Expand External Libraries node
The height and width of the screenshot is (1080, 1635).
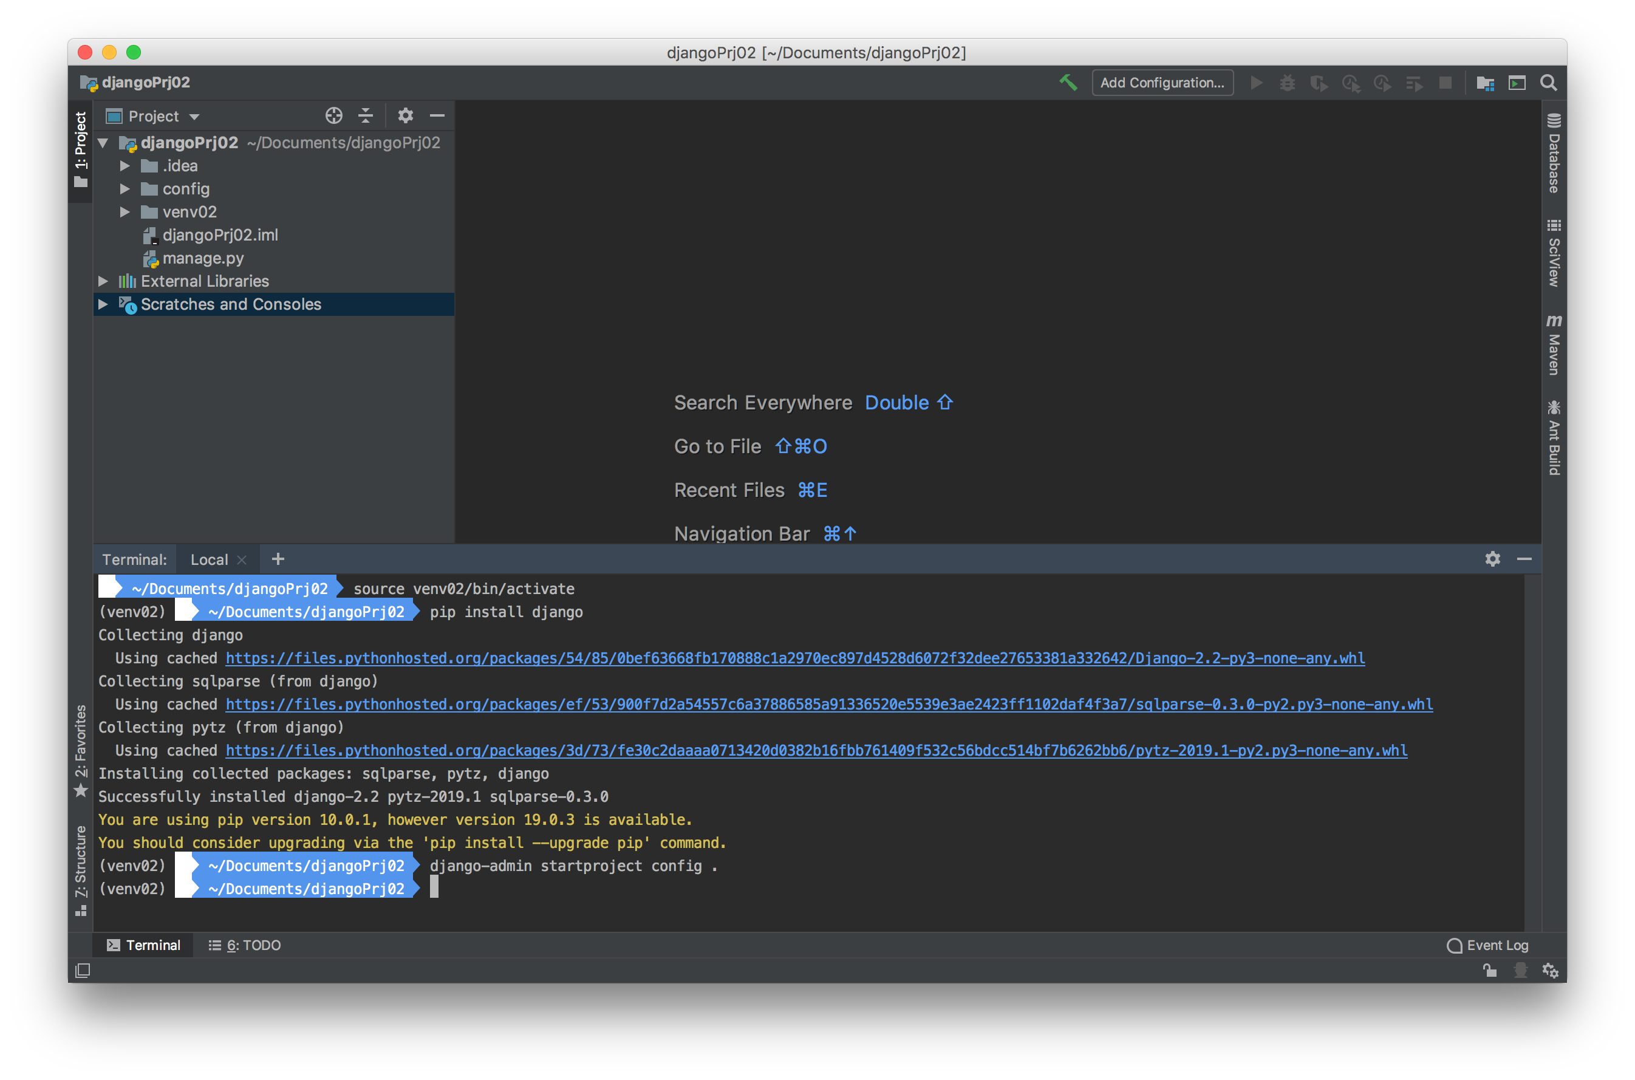103,281
